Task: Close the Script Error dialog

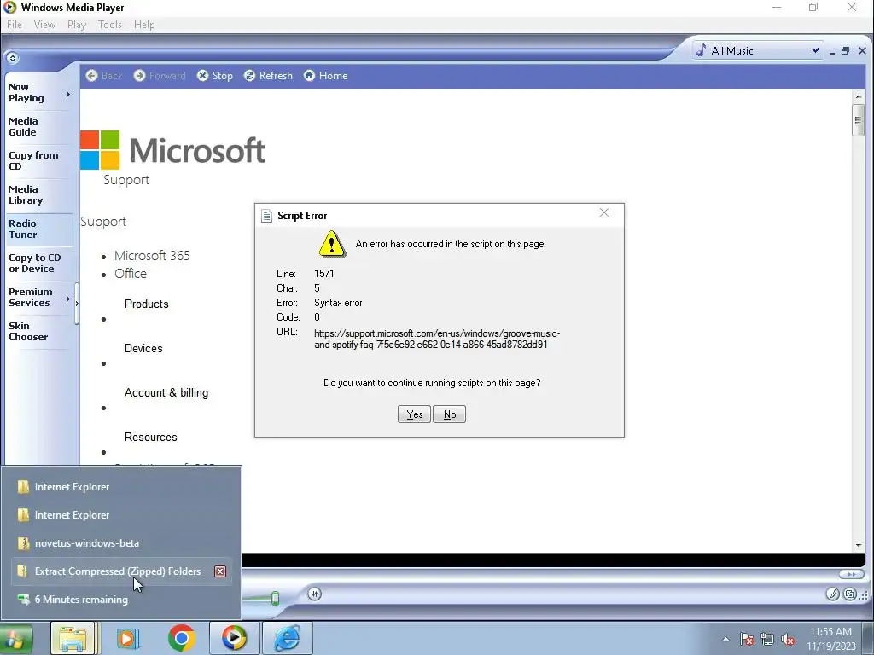Action: 604,212
